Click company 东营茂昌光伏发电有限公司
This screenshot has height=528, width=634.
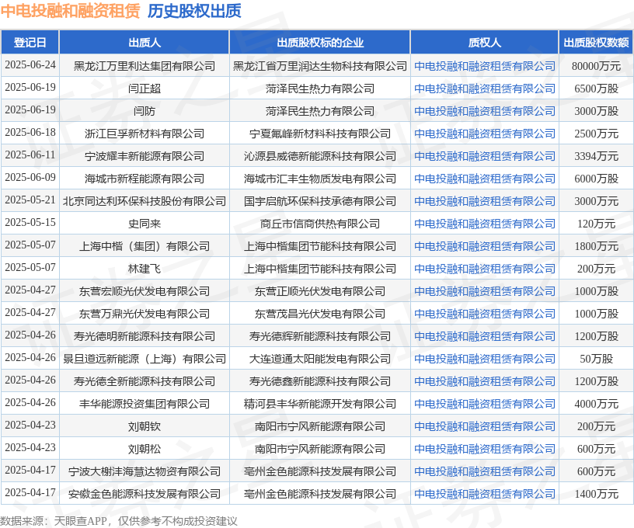(320, 314)
